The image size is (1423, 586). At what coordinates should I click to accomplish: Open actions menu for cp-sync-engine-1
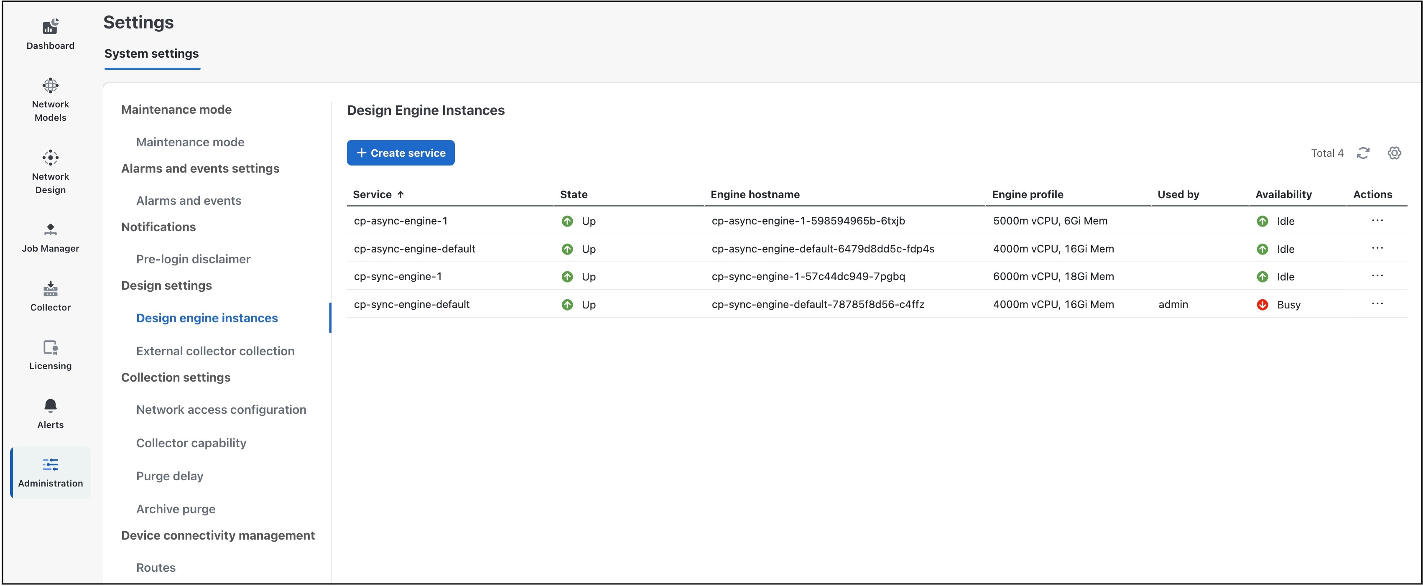point(1377,275)
